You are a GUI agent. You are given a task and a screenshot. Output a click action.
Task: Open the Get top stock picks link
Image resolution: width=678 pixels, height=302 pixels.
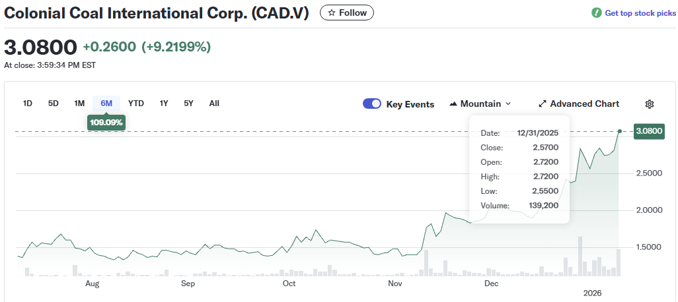point(640,13)
